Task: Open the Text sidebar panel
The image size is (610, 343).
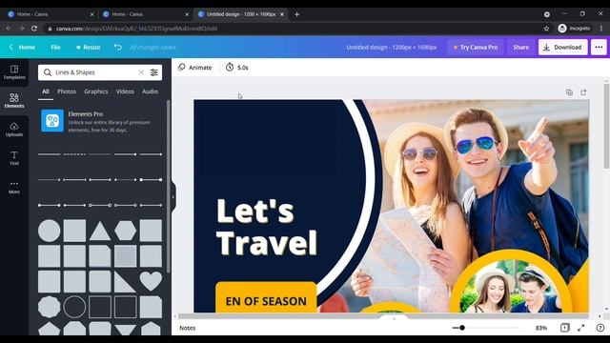Action: point(14,158)
